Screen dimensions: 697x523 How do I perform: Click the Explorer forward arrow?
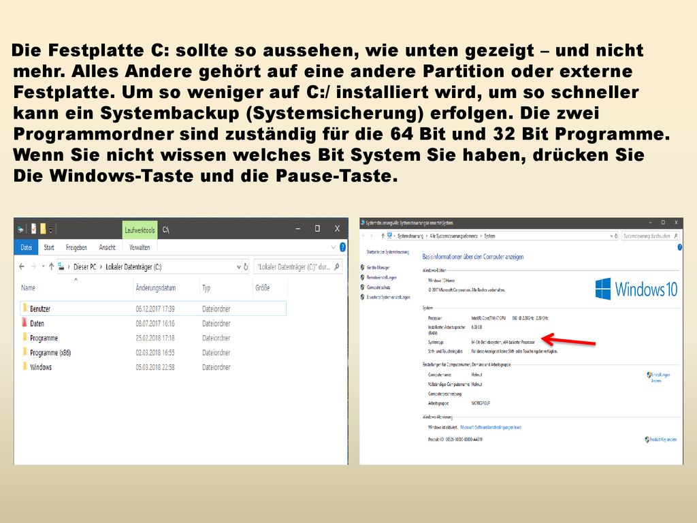tap(34, 266)
